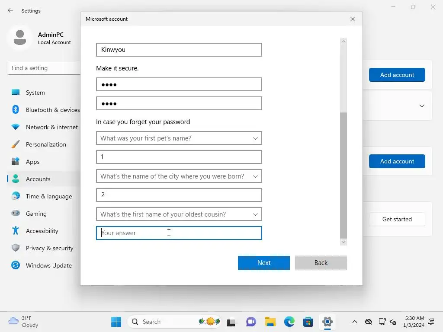Click the Settings gear taskbar icon
This screenshot has width=443, height=332.
327,322
